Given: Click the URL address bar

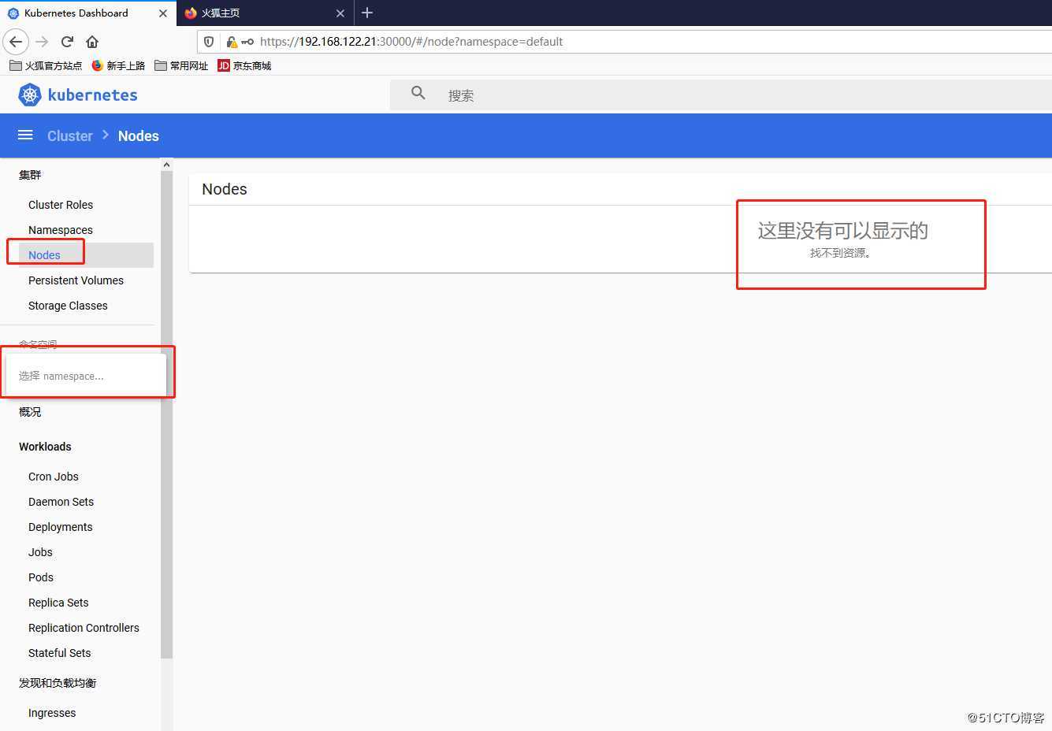Looking at the screenshot, I should 623,42.
